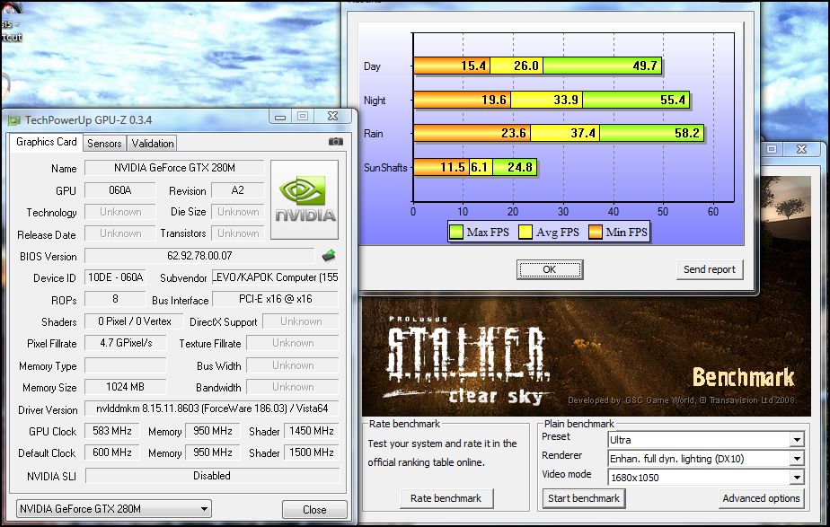Click the Revision A2 value
Image resolution: width=830 pixels, height=527 pixels.
(238, 190)
